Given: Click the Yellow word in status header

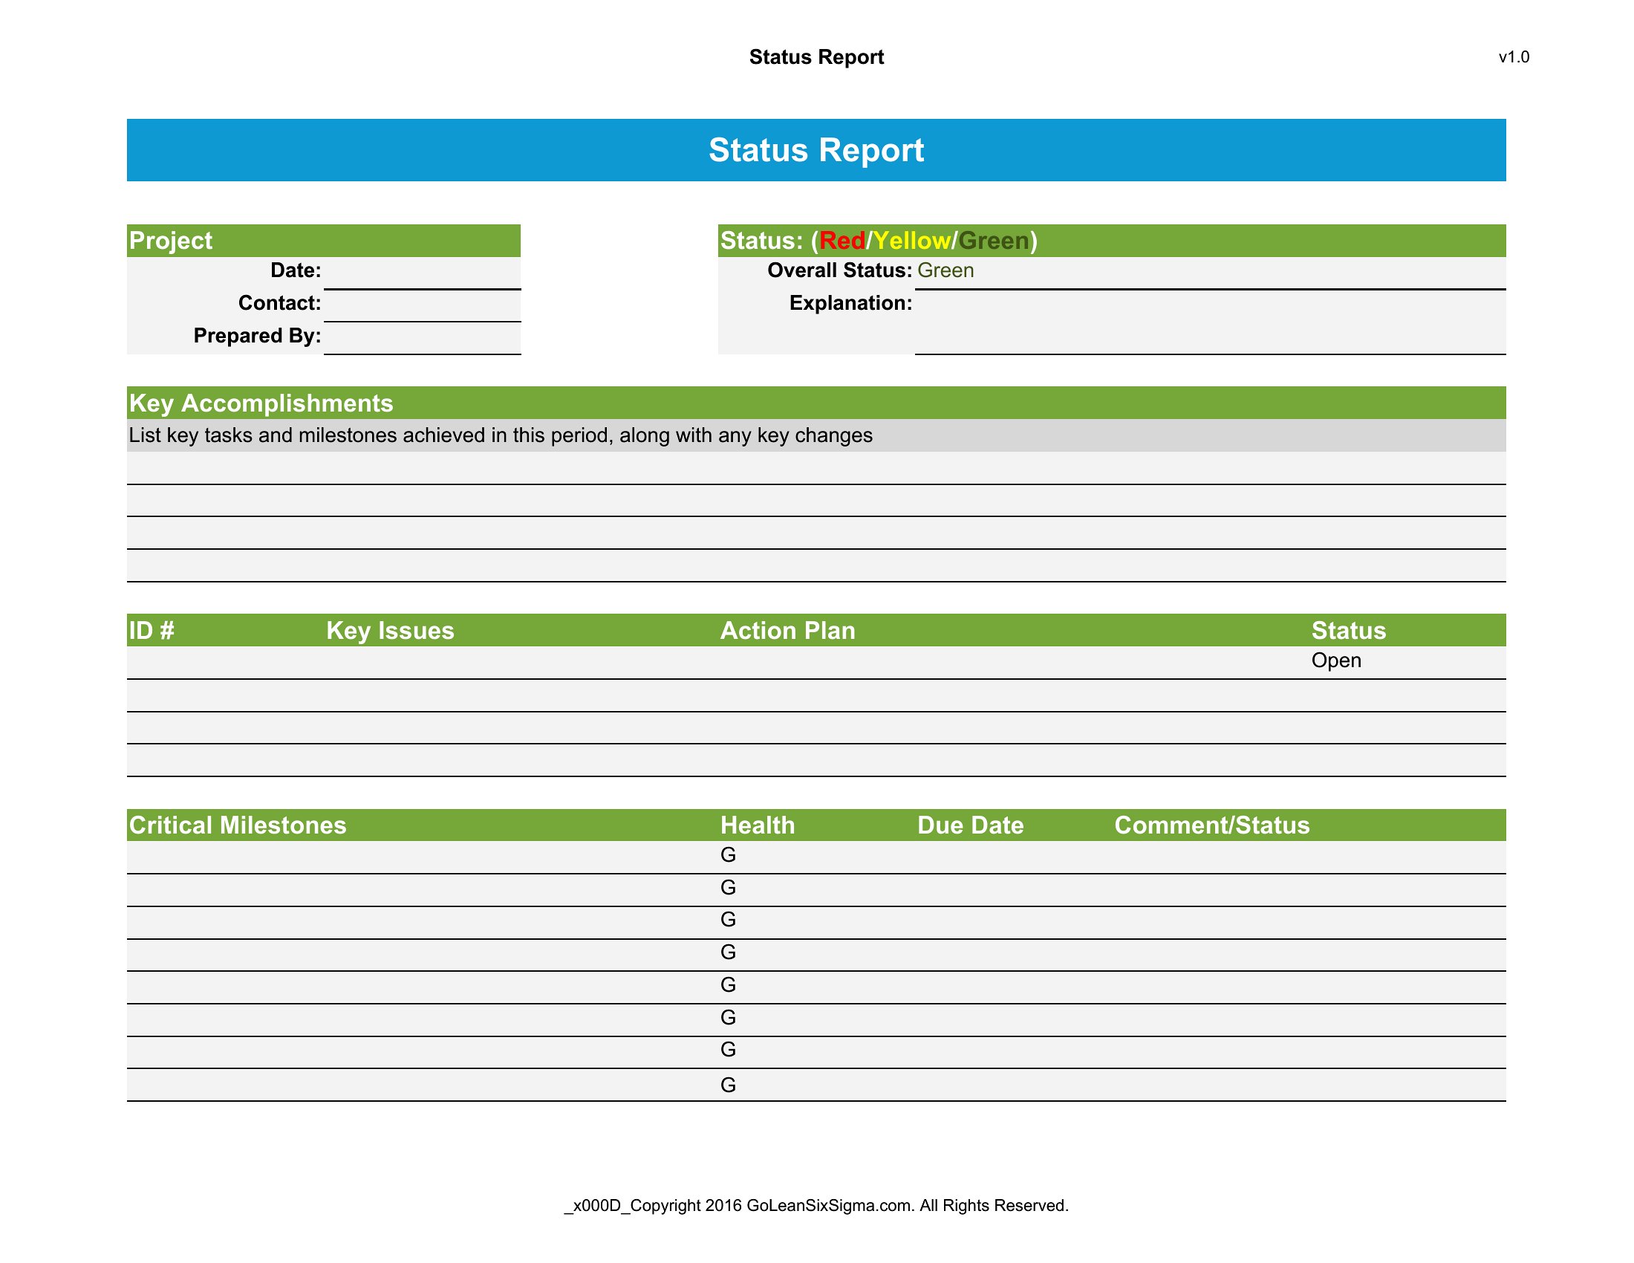Looking at the screenshot, I should 911,240.
